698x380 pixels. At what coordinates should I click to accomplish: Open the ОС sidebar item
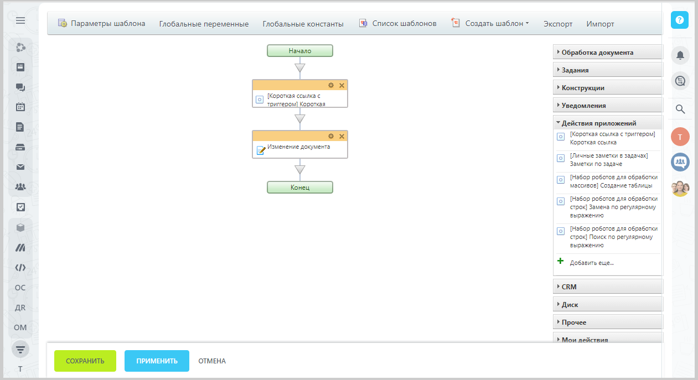(x=20, y=288)
